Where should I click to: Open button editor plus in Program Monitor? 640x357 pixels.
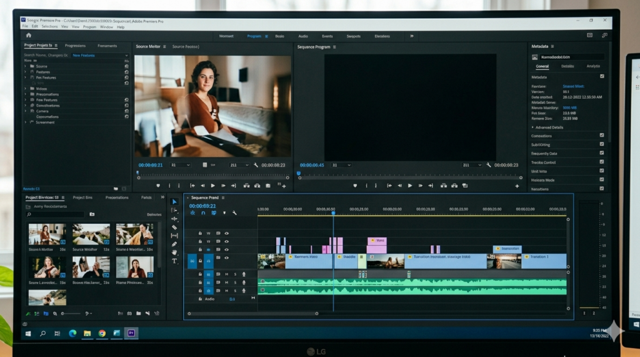pyautogui.click(x=517, y=186)
